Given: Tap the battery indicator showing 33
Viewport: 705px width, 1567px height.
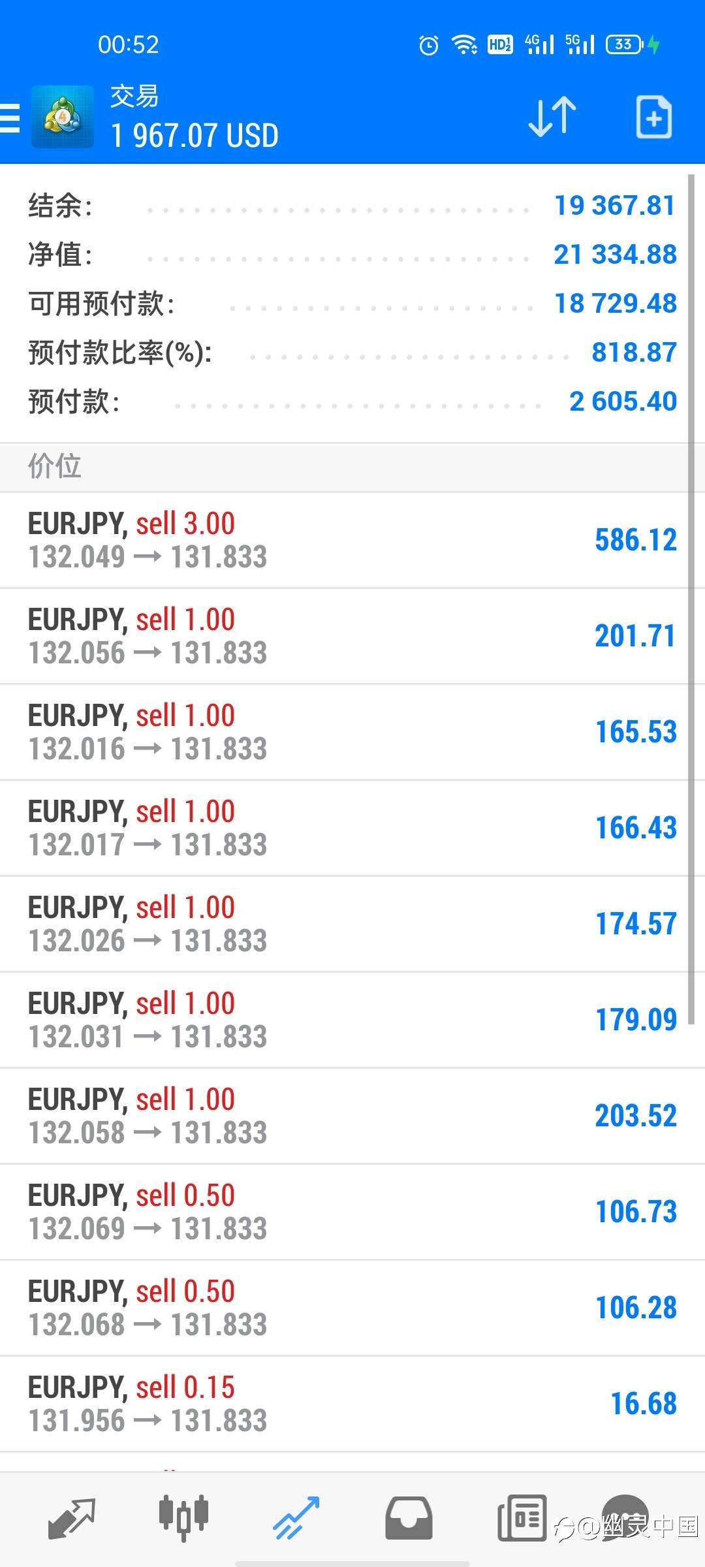Looking at the screenshot, I should [x=625, y=45].
